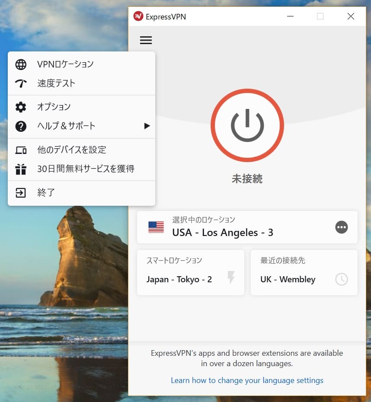Image resolution: width=371 pixels, height=402 pixels.
Task: Click the スマートロケーション label
Action: [174, 260]
